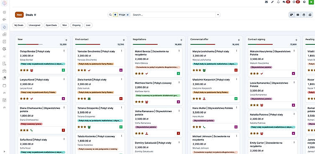
Task: Open the kebab menu on Hans Muller card
Action: point(236,108)
